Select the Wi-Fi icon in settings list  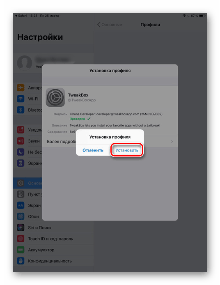pyautogui.click(x=21, y=99)
